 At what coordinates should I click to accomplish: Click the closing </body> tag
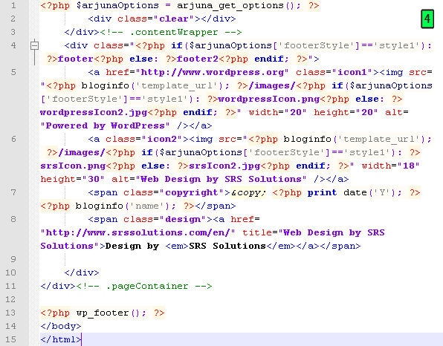click(61, 326)
